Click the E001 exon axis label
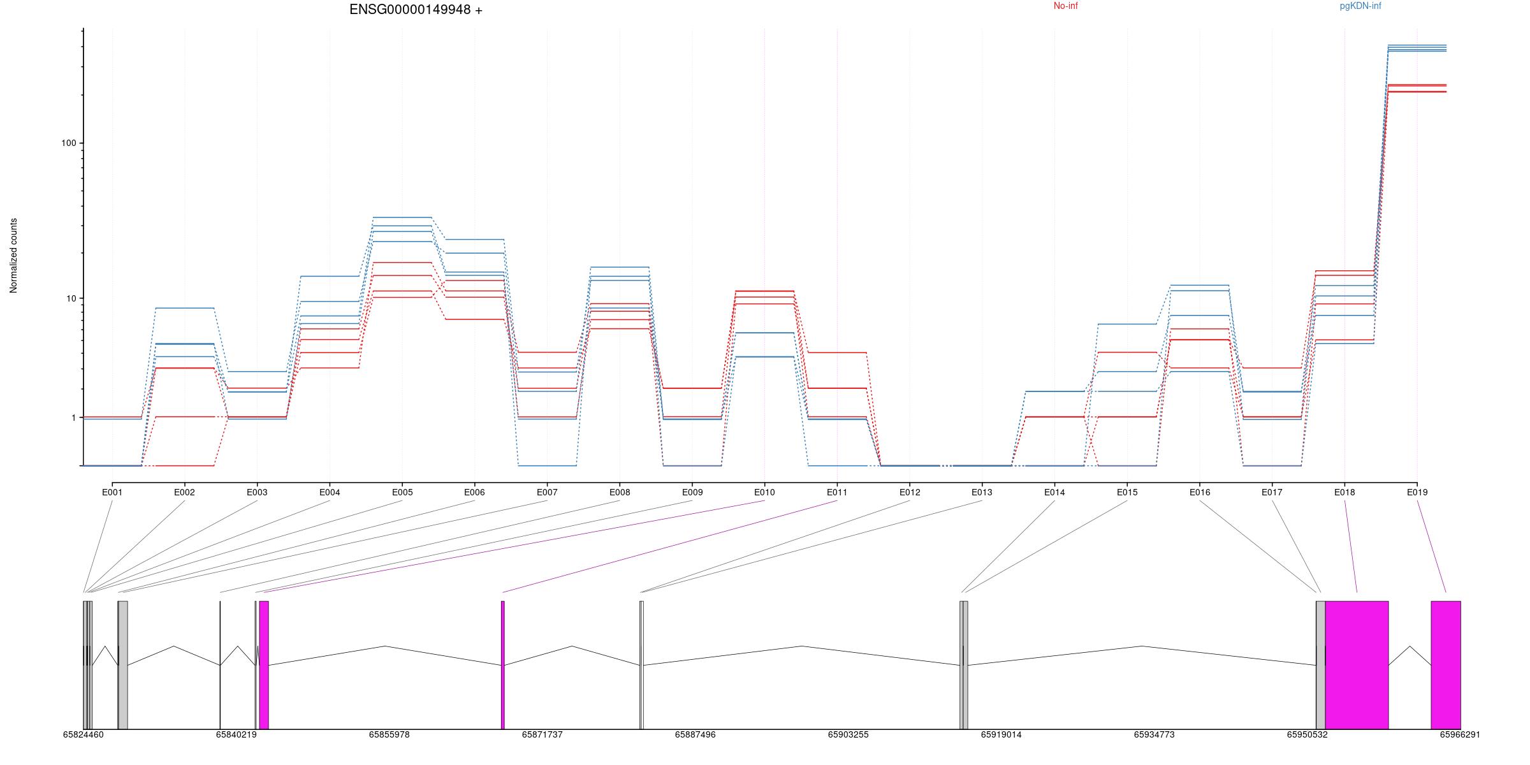 coord(112,492)
